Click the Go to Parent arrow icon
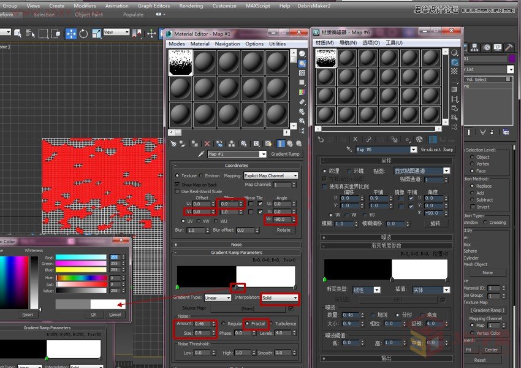The width and height of the screenshot is (521, 368). [x=289, y=142]
